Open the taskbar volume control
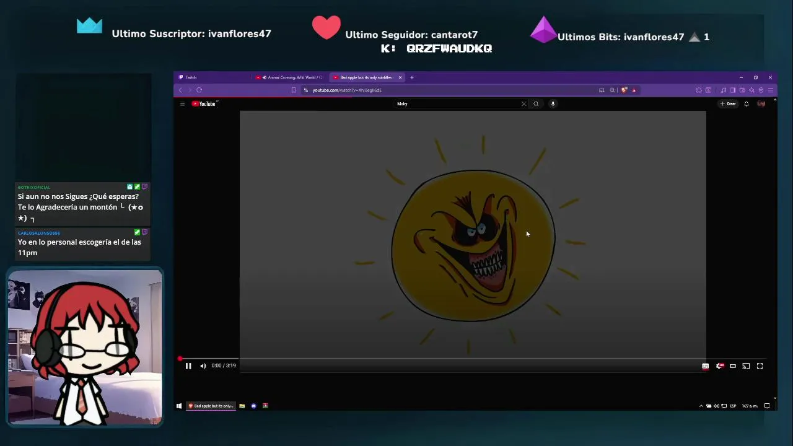Image resolution: width=793 pixels, height=446 pixels. click(x=716, y=406)
